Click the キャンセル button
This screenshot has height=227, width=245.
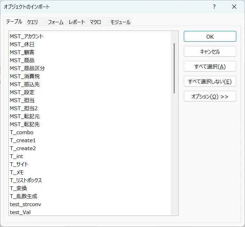[210, 51]
